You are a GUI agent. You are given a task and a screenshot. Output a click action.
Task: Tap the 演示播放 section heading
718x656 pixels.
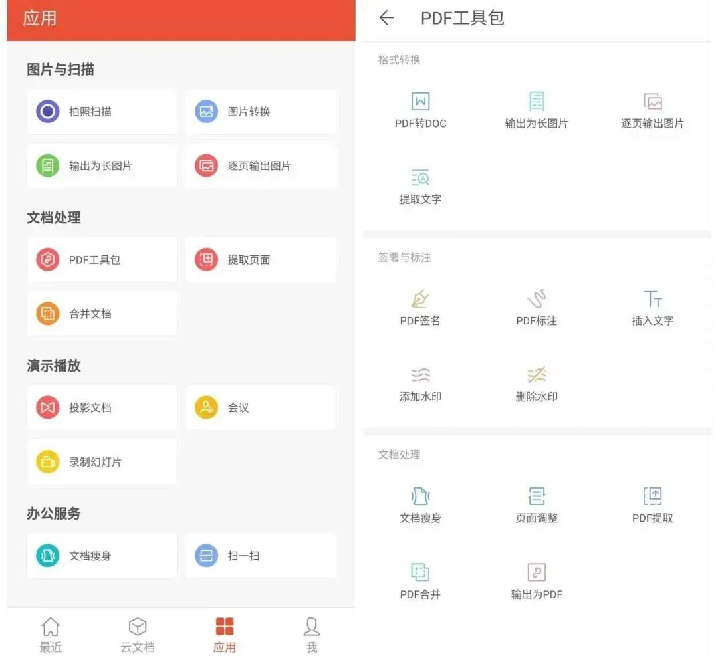[x=54, y=366]
